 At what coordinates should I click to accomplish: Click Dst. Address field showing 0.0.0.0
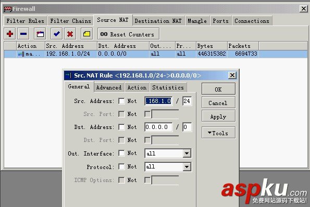(158, 127)
